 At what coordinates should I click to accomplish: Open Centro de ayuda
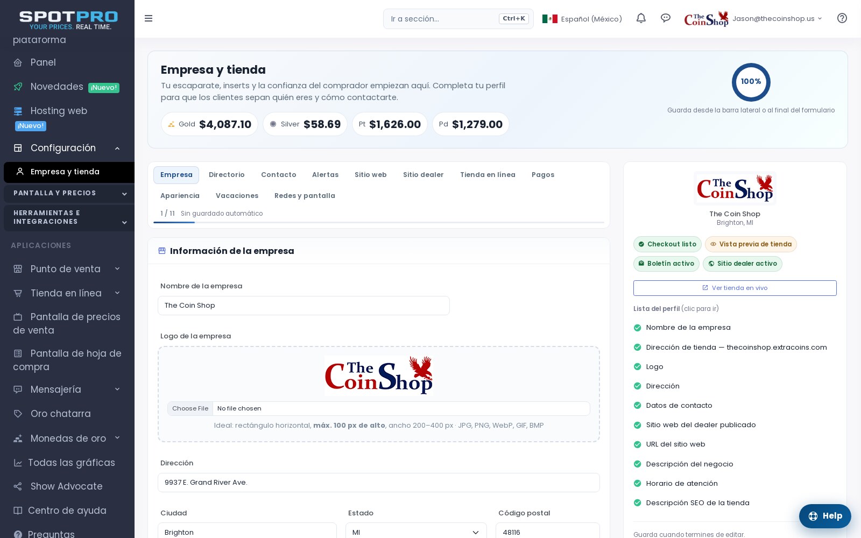click(x=67, y=511)
